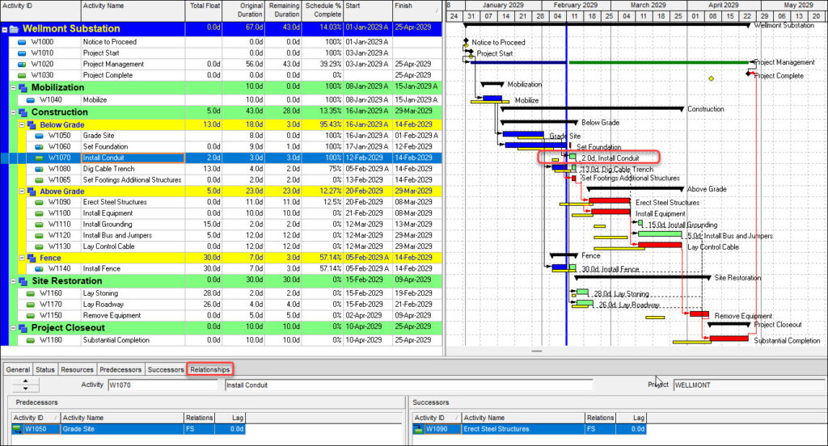Click the W1160 activity icon
This screenshot has height=446, width=828.
(x=31, y=293)
